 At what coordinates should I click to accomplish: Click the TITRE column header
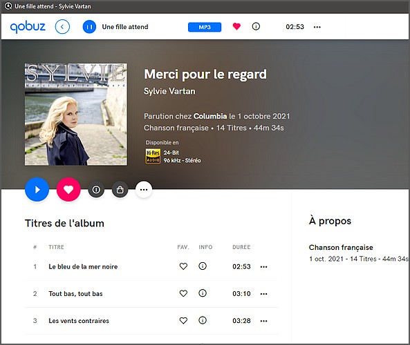tap(56, 247)
